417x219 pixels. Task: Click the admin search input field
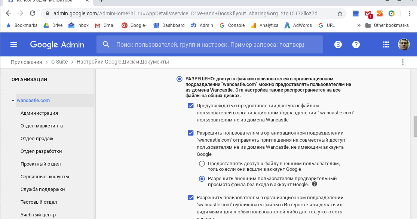coord(210,44)
